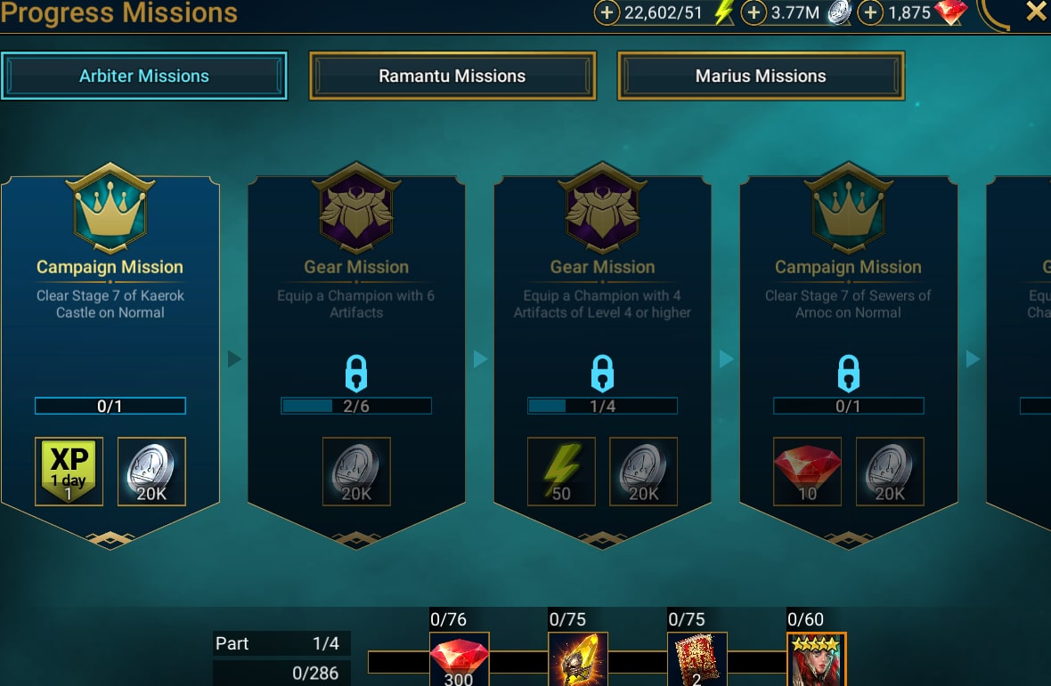Tap the 10 gems reward icon
This screenshot has width=1051, height=686.
pyautogui.click(x=807, y=472)
